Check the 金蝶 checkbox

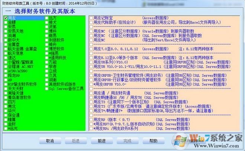click(x=6, y=22)
